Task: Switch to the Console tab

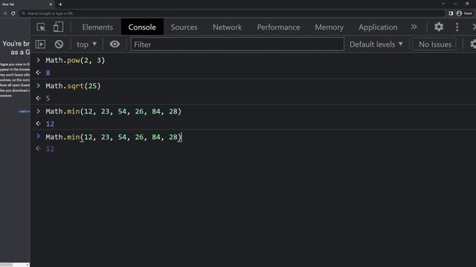Action: click(x=142, y=27)
